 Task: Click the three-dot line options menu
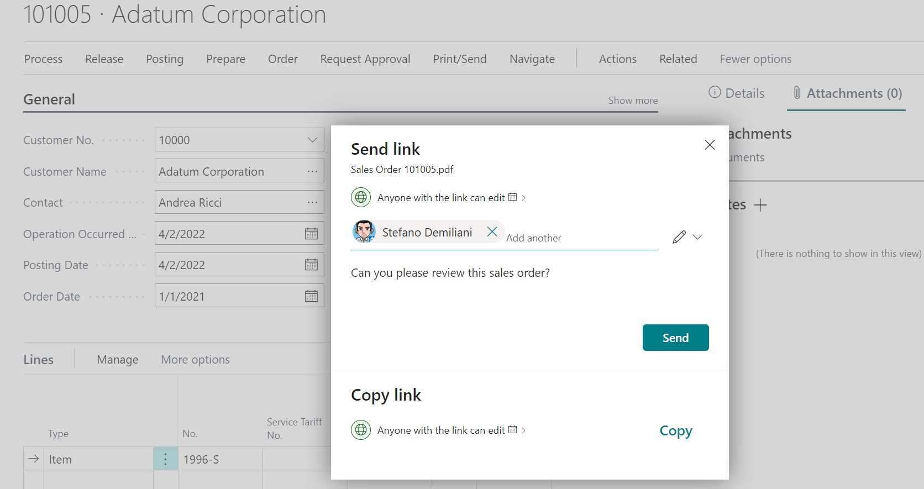(165, 459)
